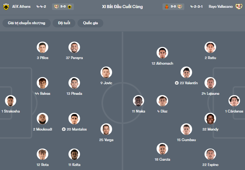245x170 pixels.
Task: Click Espino's player photo
Action: coord(210,154)
